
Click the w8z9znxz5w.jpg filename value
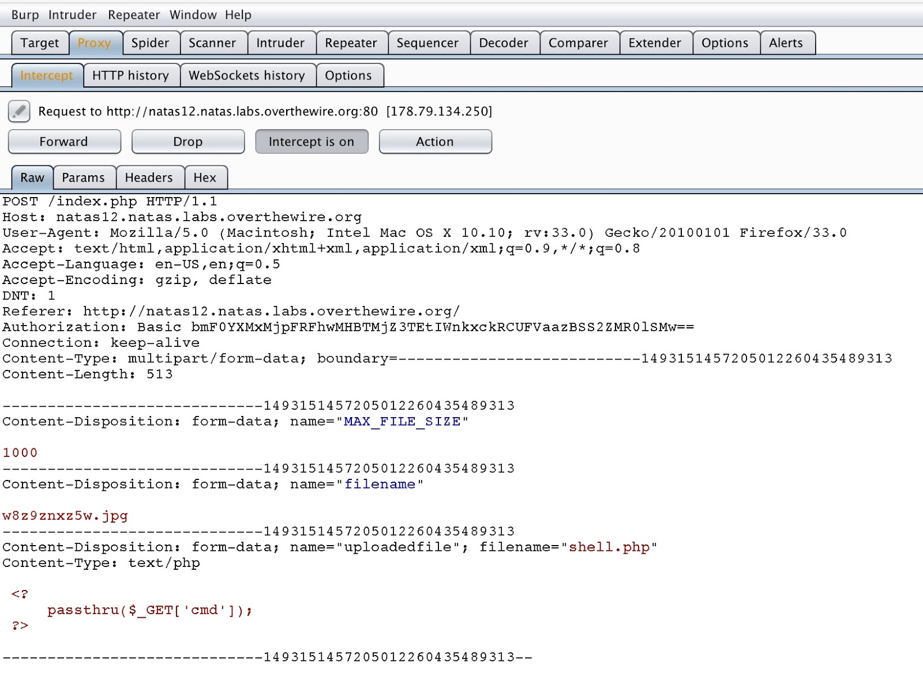pos(65,516)
